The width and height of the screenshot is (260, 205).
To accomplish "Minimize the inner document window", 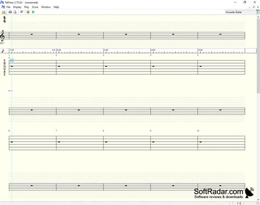I will pyautogui.click(x=250, y=7).
